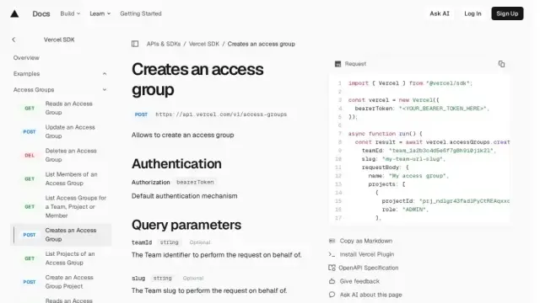This screenshot has height=303, width=540.
Task: Go back using sidebar left chevron
Action: click(x=13, y=40)
